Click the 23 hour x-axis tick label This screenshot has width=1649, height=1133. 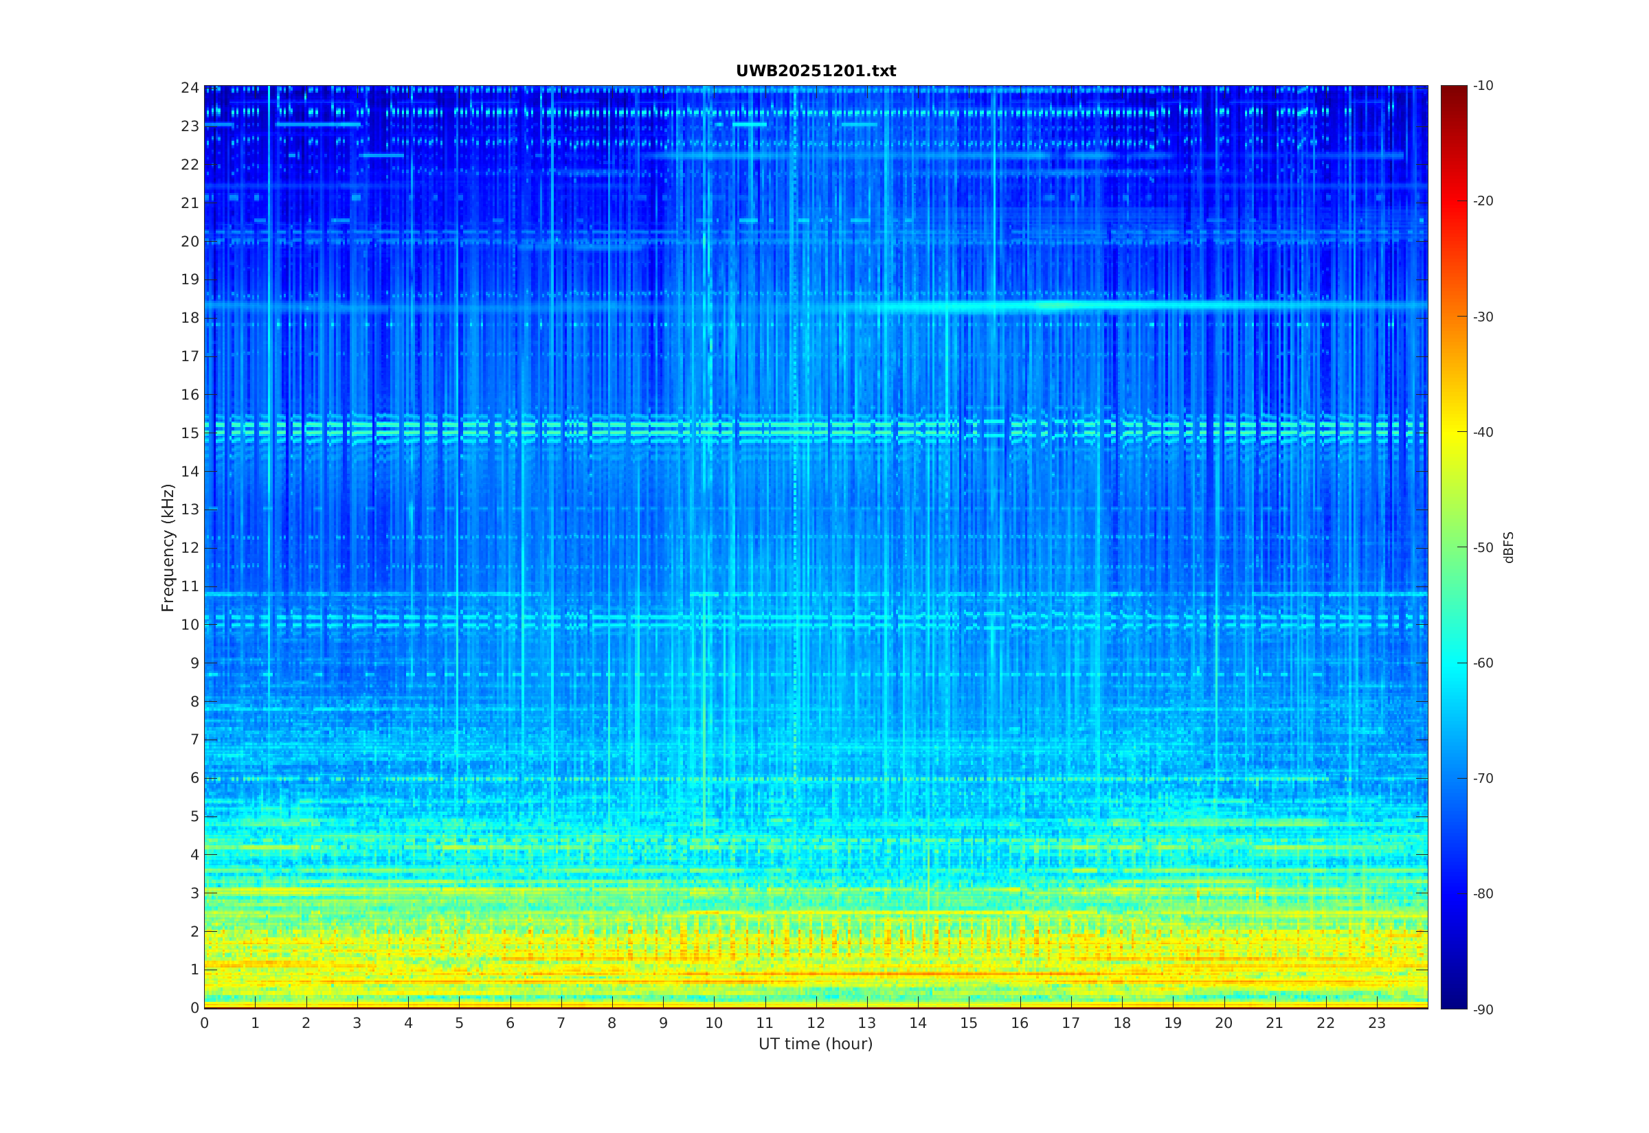[1377, 1023]
